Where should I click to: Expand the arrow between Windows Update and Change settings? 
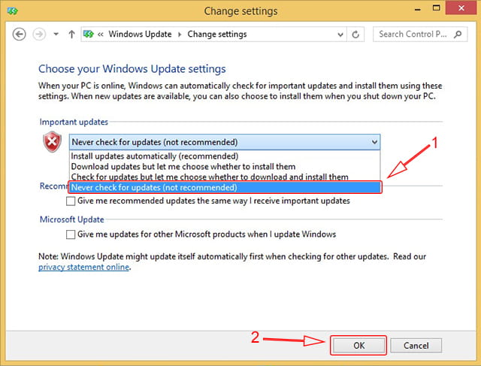pos(180,35)
